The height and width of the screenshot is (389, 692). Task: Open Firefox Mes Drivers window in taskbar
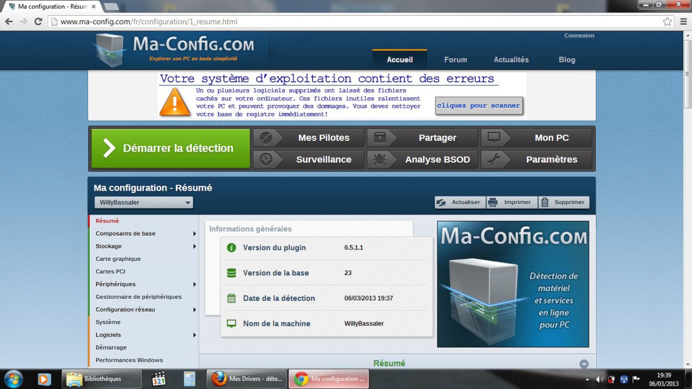[x=247, y=379]
